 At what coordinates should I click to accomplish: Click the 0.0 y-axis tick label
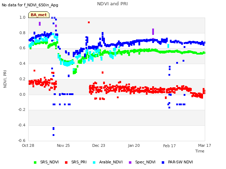coord(23,94)
